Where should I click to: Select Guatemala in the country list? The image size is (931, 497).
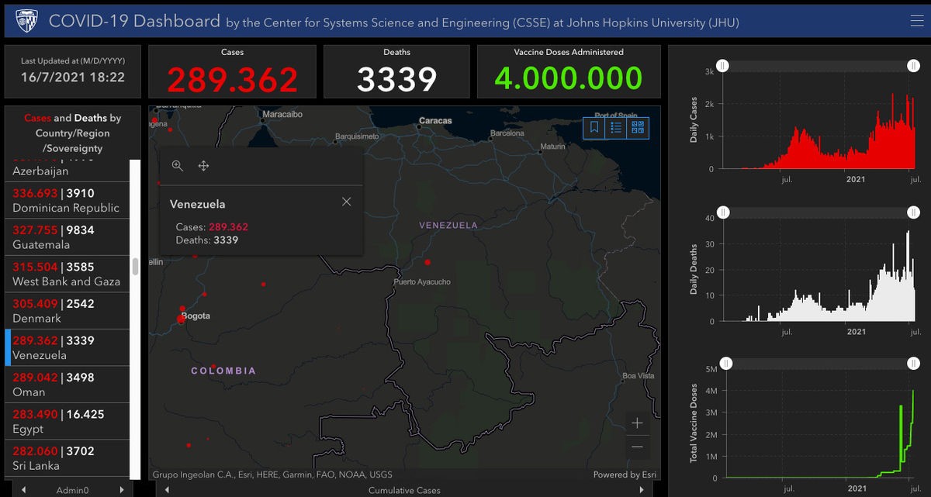tap(67, 237)
